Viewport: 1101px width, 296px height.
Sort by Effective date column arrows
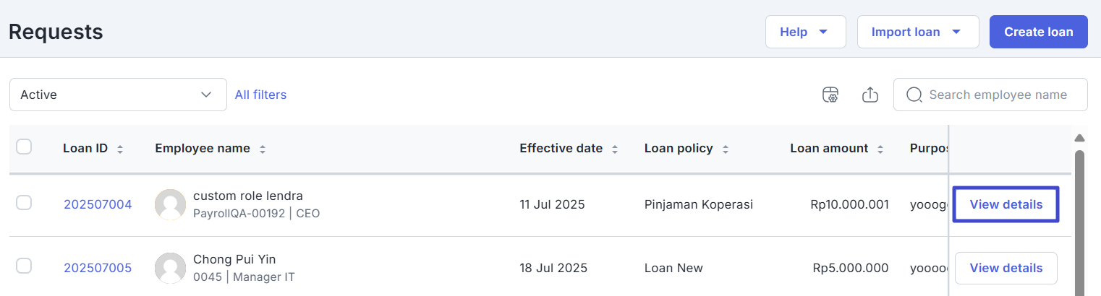click(x=615, y=149)
